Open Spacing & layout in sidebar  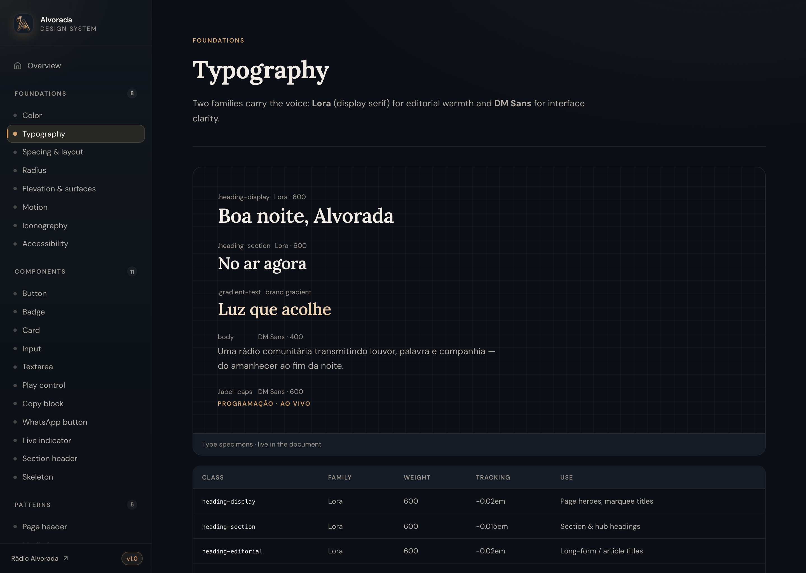tap(76, 152)
